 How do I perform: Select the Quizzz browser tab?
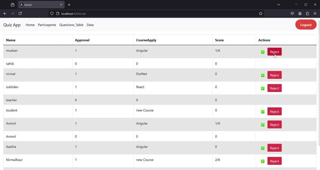coord(41,4)
